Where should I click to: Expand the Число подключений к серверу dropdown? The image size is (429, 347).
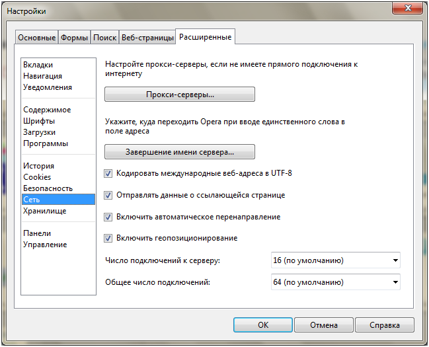pyautogui.click(x=336, y=260)
